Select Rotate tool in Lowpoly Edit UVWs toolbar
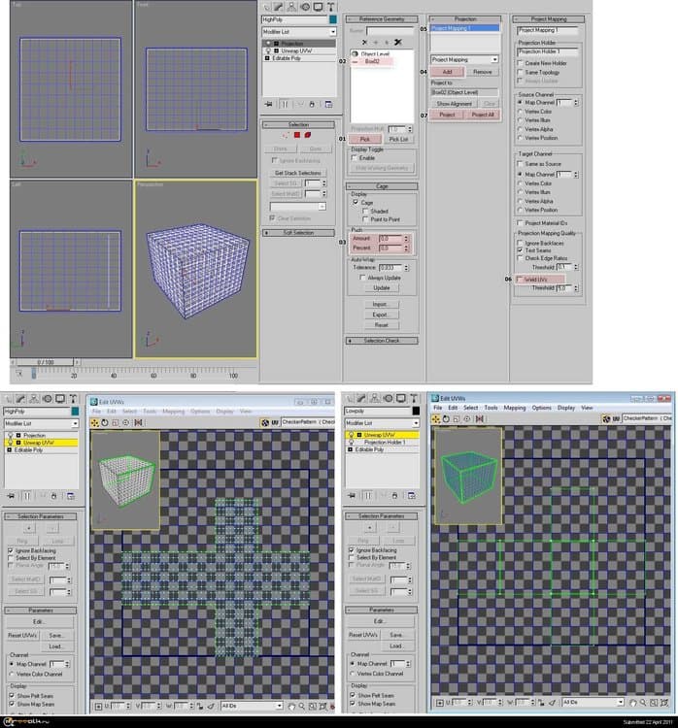The width and height of the screenshot is (678, 728). tap(446, 418)
